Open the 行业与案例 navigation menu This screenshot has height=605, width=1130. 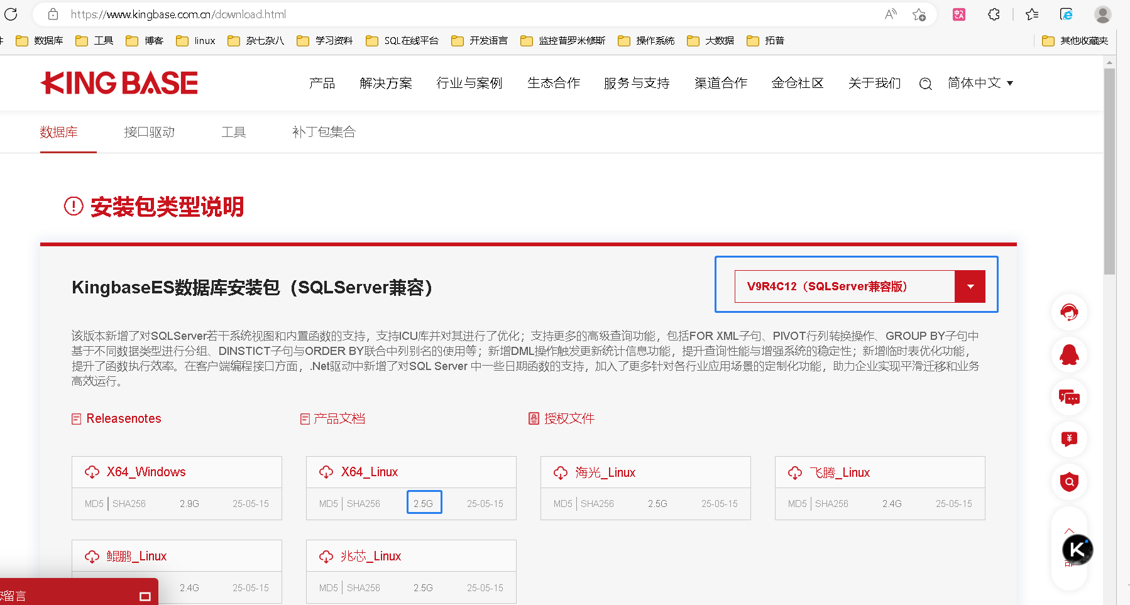point(469,83)
